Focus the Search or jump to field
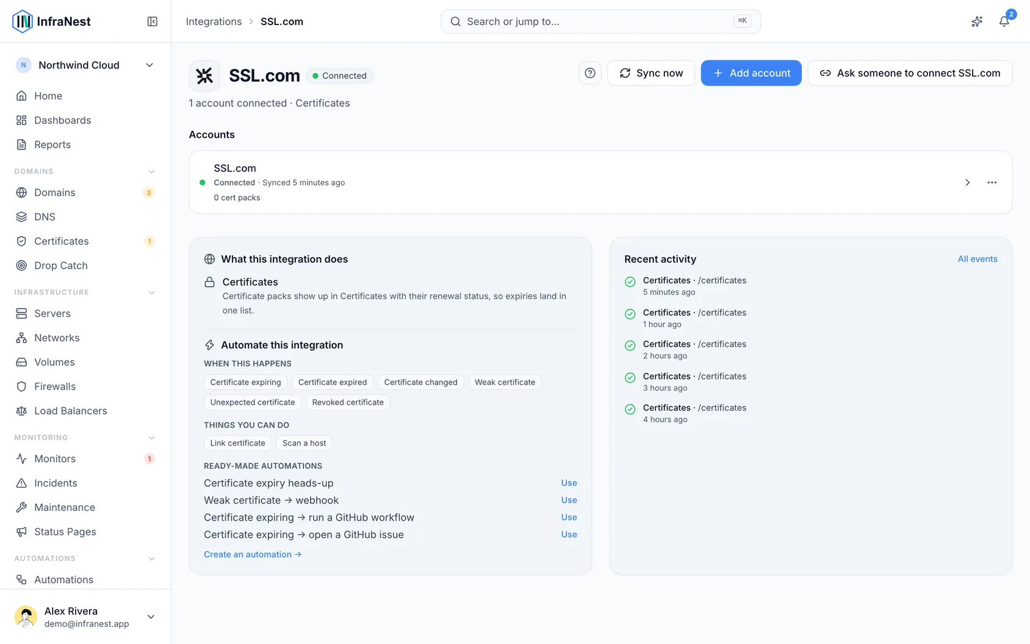The height and width of the screenshot is (644, 1030). (x=600, y=21)
